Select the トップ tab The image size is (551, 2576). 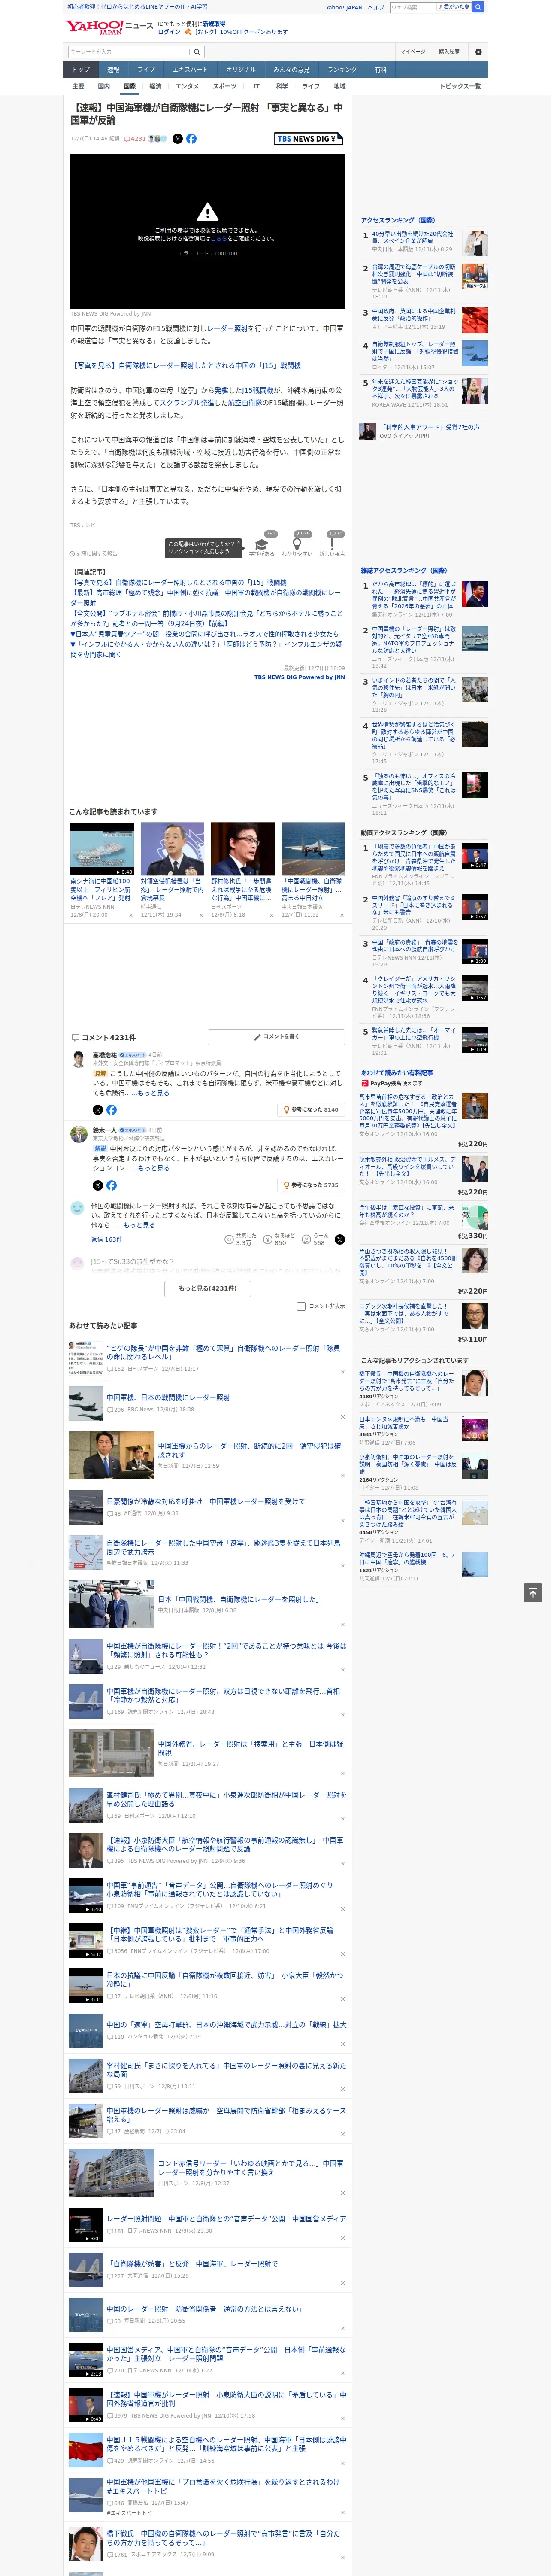pyautogui.click(x=81, y=70)
